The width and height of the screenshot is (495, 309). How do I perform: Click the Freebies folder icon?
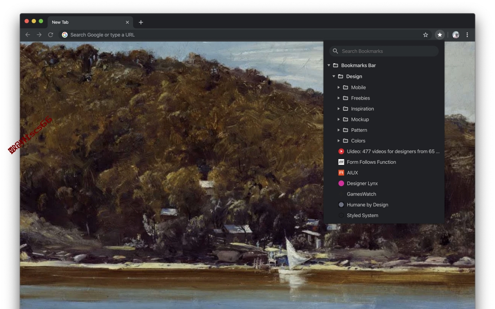pos(346,98)
